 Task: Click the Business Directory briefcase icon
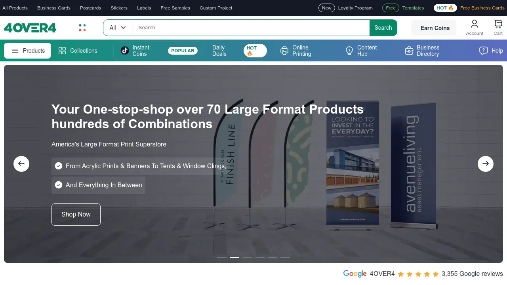click(x=409, y=51)
